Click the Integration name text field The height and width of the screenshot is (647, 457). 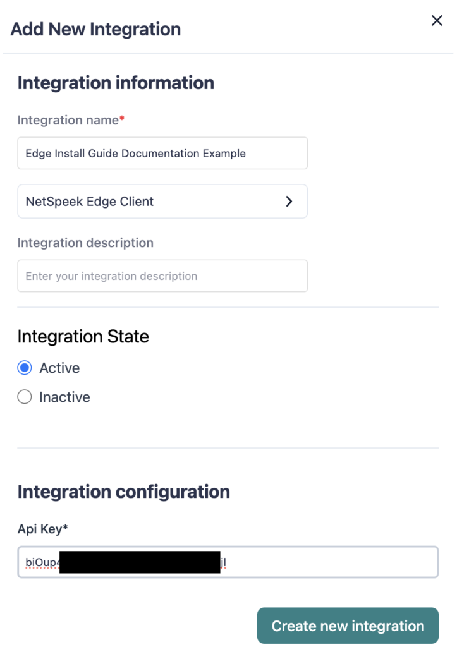[162, 154]
